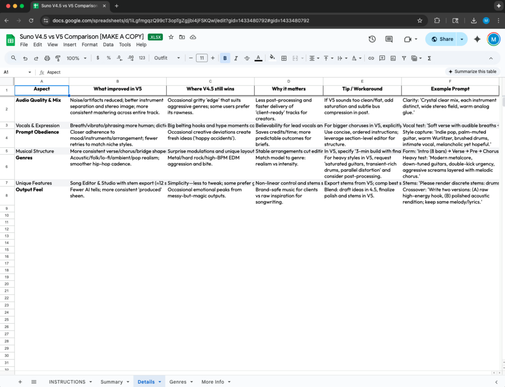Open borders tool icon

tap(284, 58)
